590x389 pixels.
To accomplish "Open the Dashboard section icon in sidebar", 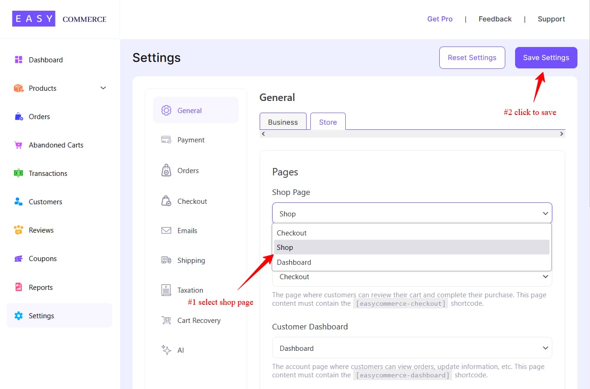I will [x=18, y=60].
